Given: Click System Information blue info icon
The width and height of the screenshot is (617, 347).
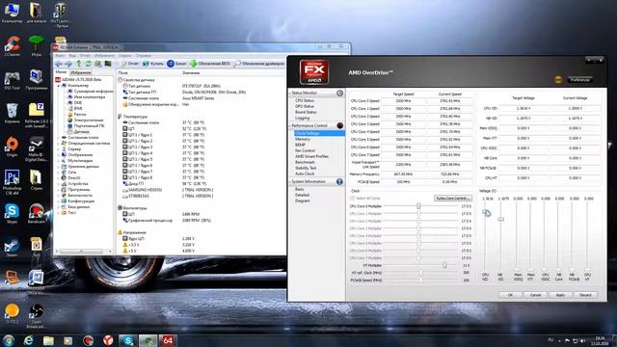Looking at the screenshot, I should tap(340, 182).
